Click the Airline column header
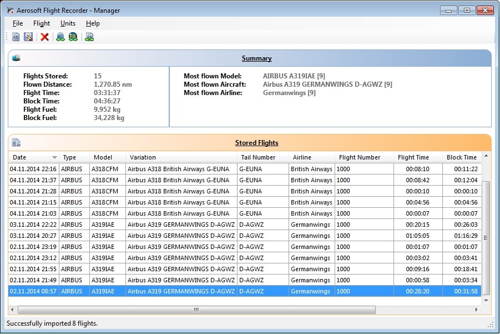This screenshot has height=334, width=500. point(302,157)
